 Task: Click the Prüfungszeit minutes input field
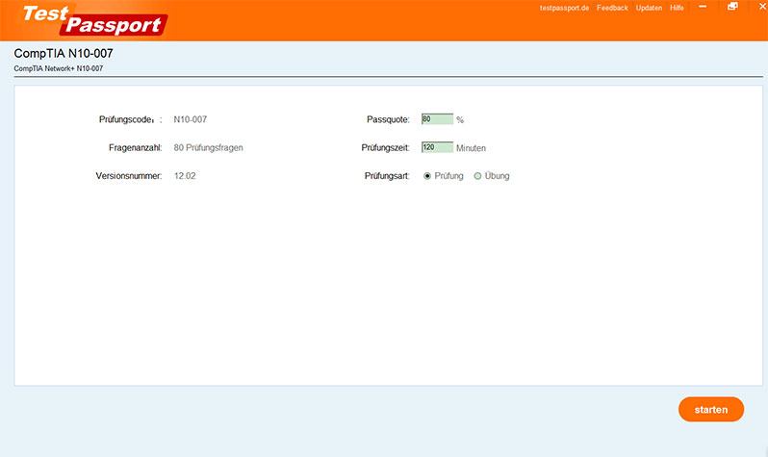(x=437, y=147)
